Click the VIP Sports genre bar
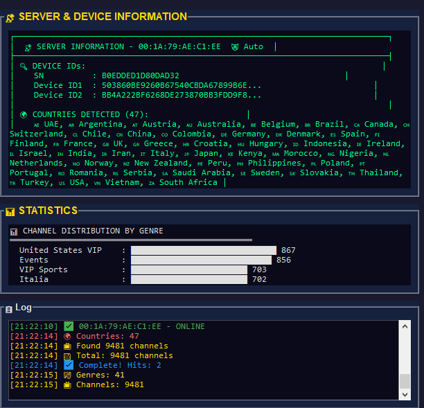Viewport: 424px width, 408px height. point(189,270)
